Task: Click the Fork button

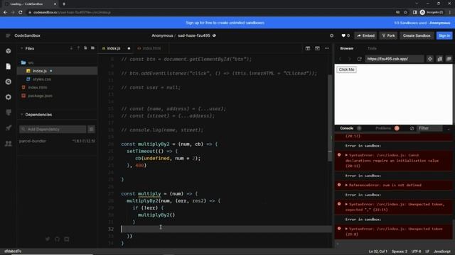Action: 389,35
